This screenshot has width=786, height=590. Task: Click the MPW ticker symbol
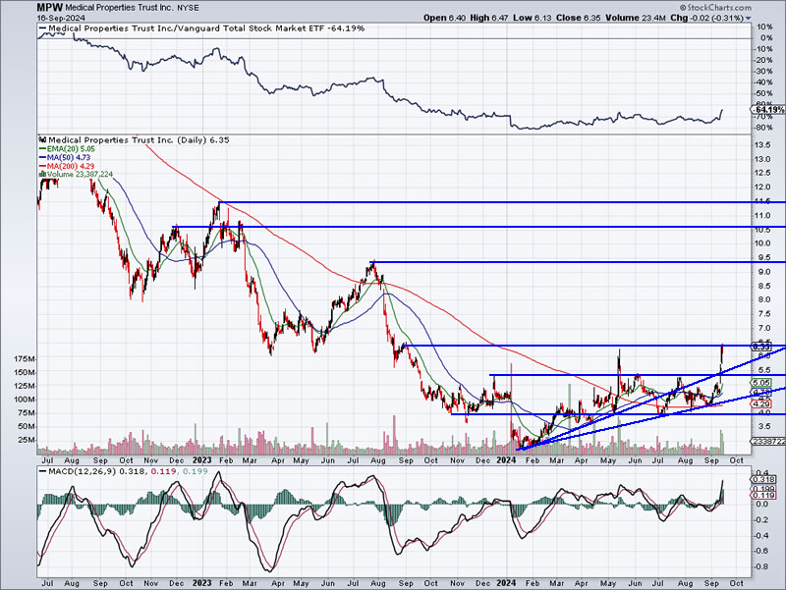[x=50, y=8]
